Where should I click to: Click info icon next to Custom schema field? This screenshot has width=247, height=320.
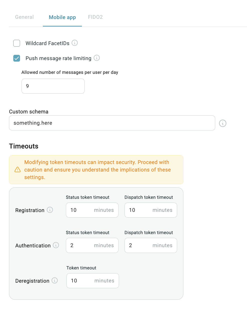click(223, 123)
